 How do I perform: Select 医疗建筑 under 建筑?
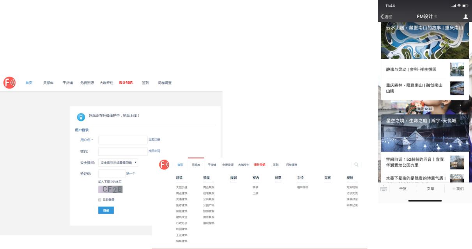coord(182,205)
